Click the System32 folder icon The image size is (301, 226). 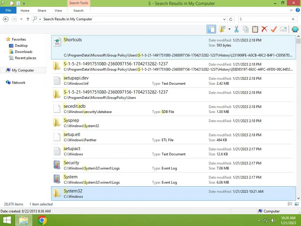pos(57,193)
